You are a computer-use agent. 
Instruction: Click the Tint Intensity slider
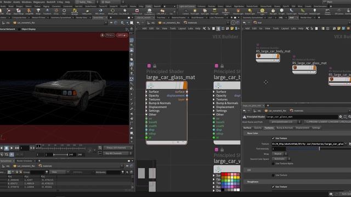[319, 149]
